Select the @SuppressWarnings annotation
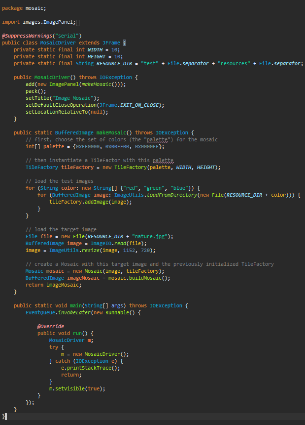The image size is (305, 425). pos(27,36)
